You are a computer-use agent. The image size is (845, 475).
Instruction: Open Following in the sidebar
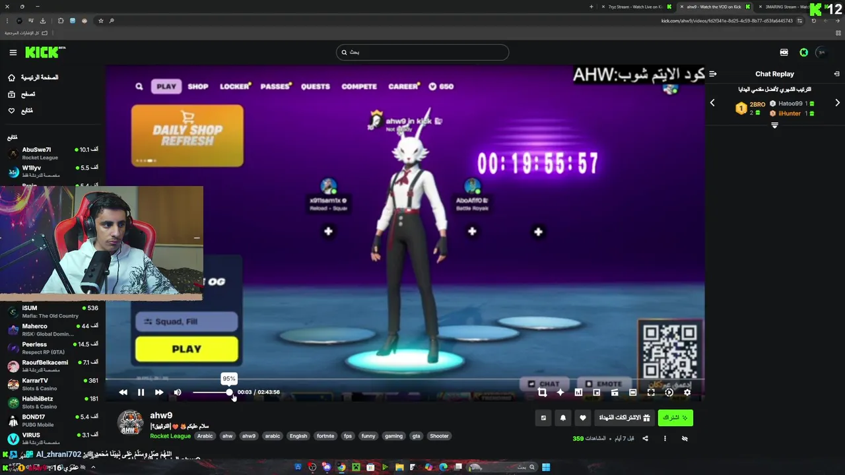21,111
